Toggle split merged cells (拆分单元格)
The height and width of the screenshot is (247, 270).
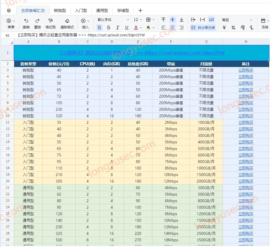(203, 28)
